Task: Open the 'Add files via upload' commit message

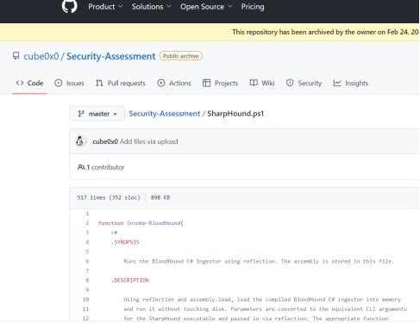Action: [x=148, y=141]
